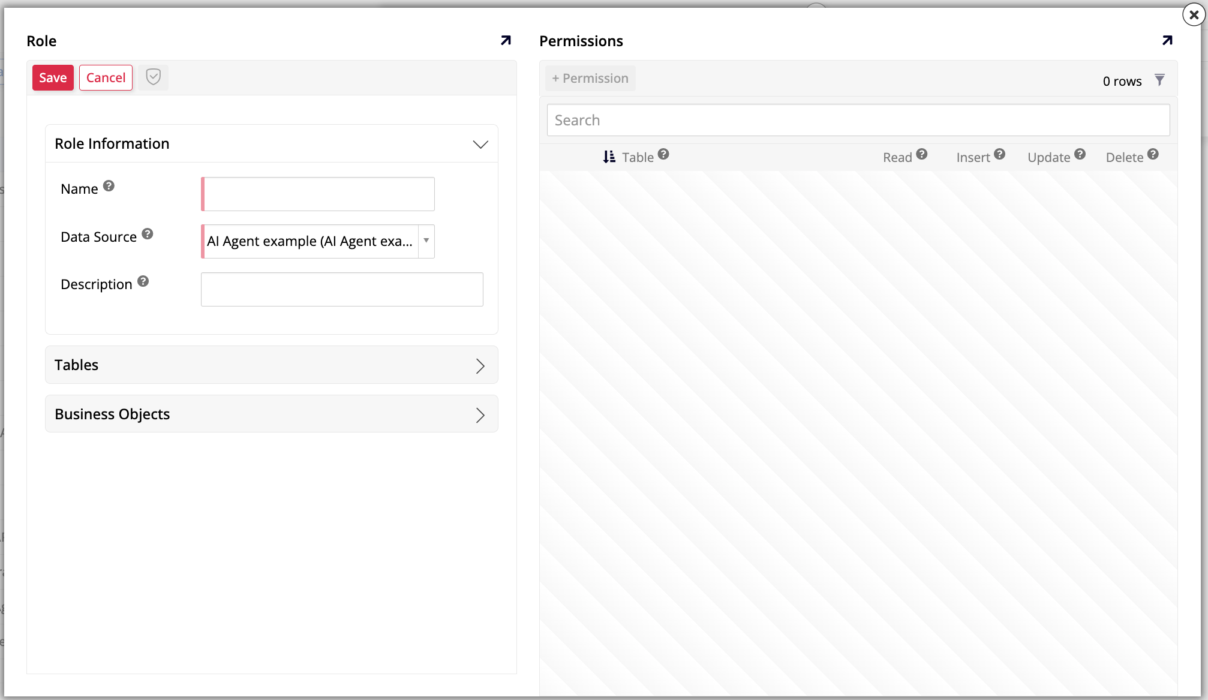Click the Table sort icon
The height and width of the screenshot is (700, 1208).
tap(609, 157)
